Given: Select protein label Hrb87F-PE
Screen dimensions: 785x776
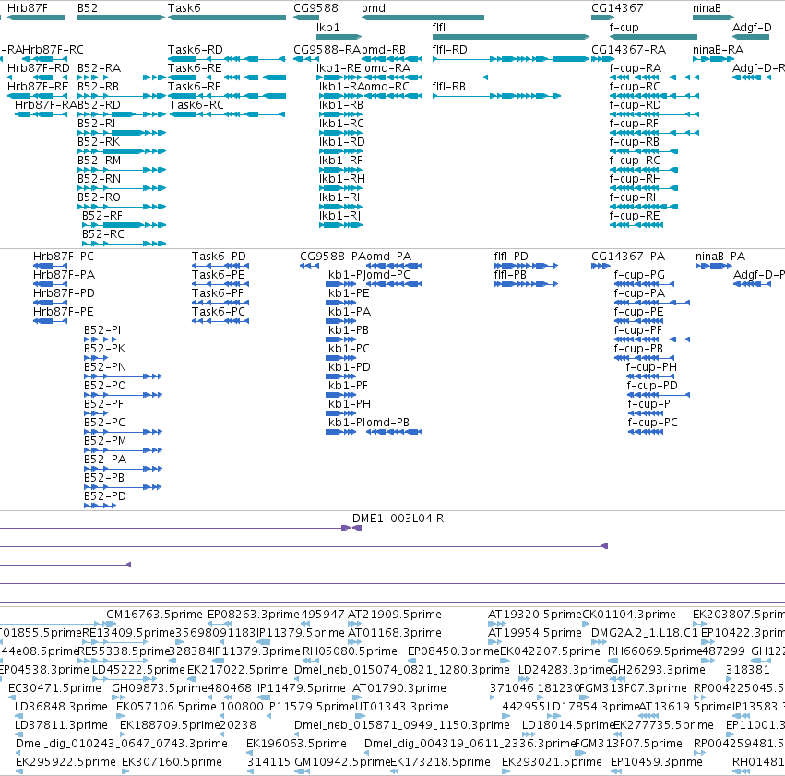Looking at the screenshot, I should 64,311.
